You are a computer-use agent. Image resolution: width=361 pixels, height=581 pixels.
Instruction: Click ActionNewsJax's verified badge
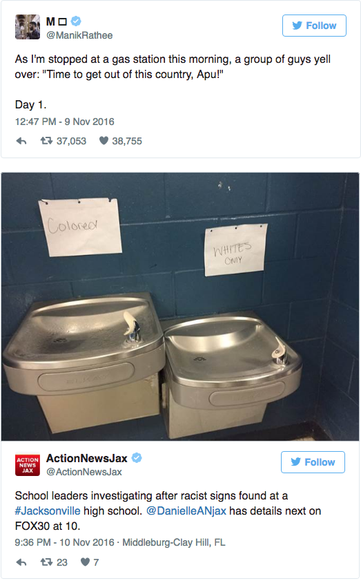tap(137, 458)
